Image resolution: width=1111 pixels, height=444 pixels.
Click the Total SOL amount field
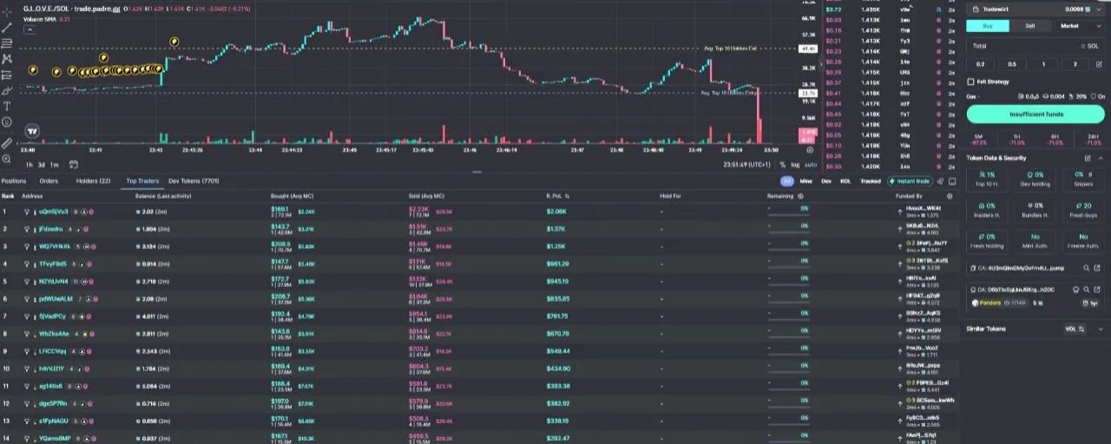1035,46
